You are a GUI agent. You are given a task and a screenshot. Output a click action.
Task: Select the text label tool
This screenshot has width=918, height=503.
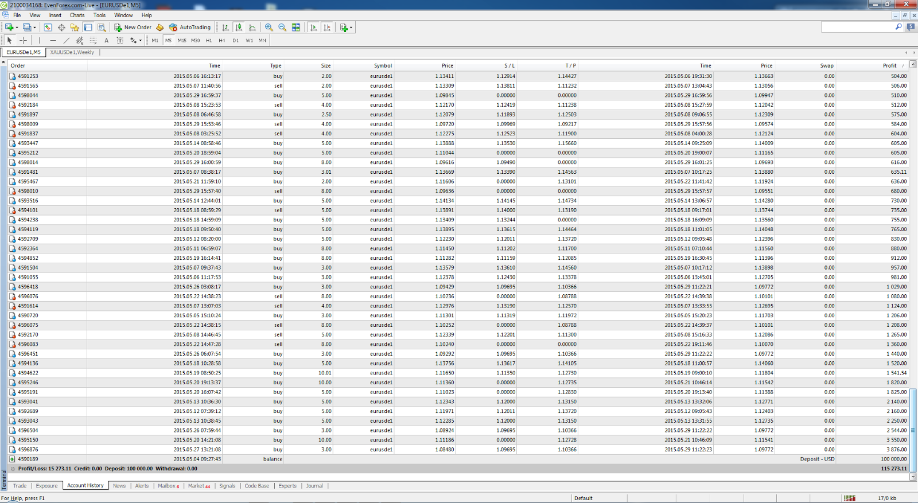pyautogui.click(x=120, y=40)
